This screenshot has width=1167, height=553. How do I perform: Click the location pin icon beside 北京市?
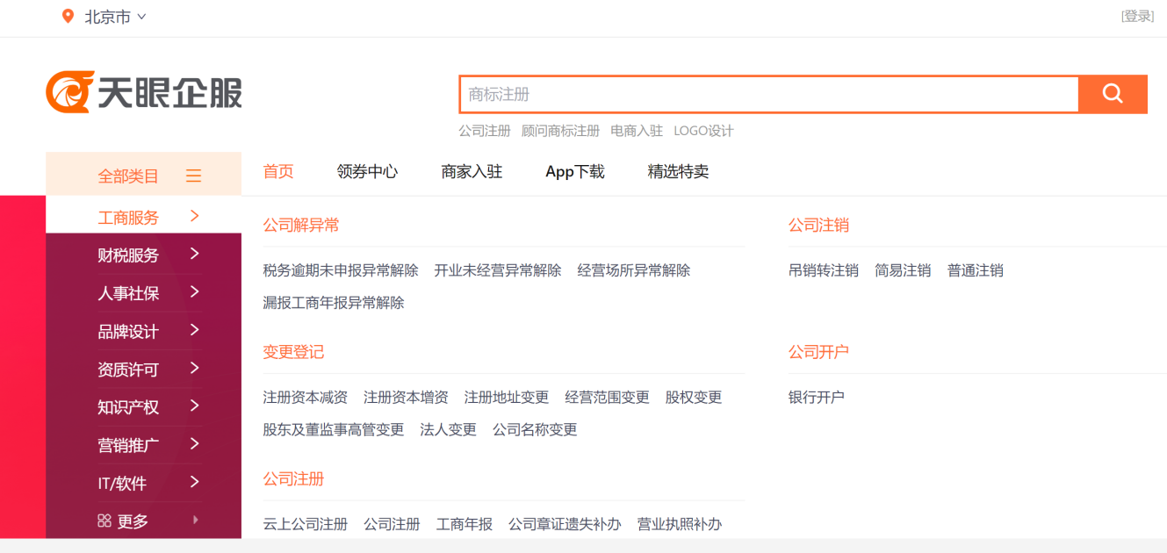[x=68, y=17]
